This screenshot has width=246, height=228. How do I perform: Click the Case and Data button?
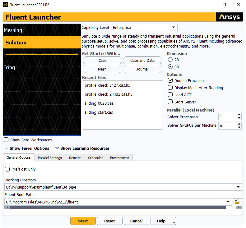point(142,61)
